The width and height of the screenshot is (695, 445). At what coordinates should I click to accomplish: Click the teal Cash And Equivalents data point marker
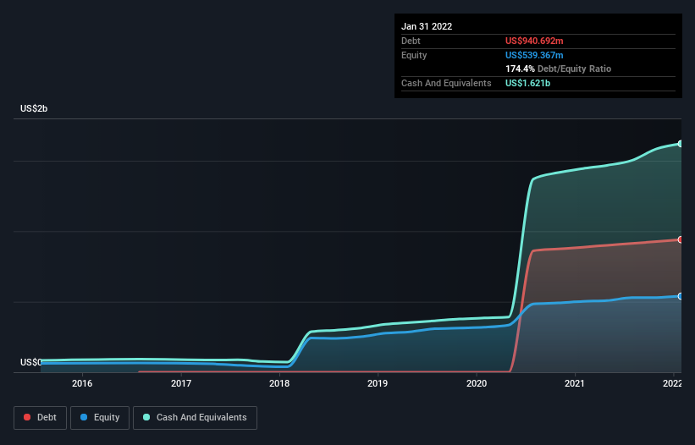click(x=681, y=144)
